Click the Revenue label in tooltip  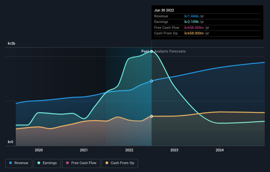point(161,16)
